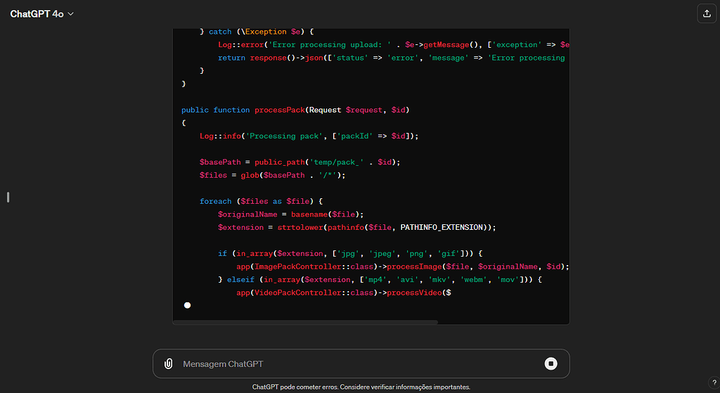Open the help question mark icon
The image size is (720, 393).
[x=714, y=383]
